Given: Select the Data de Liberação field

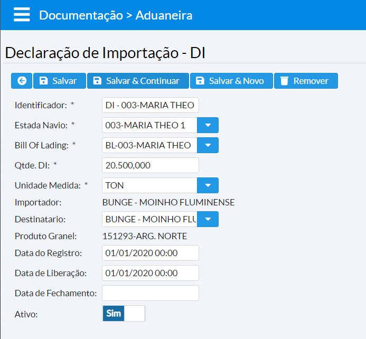Looking at the screenshot, I should [x=150, y=273].
